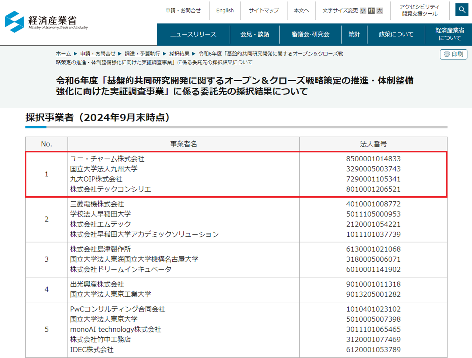Go to ホーム in breadcrumb
This screenshot has height=358, width=472.
coord(63,54)
